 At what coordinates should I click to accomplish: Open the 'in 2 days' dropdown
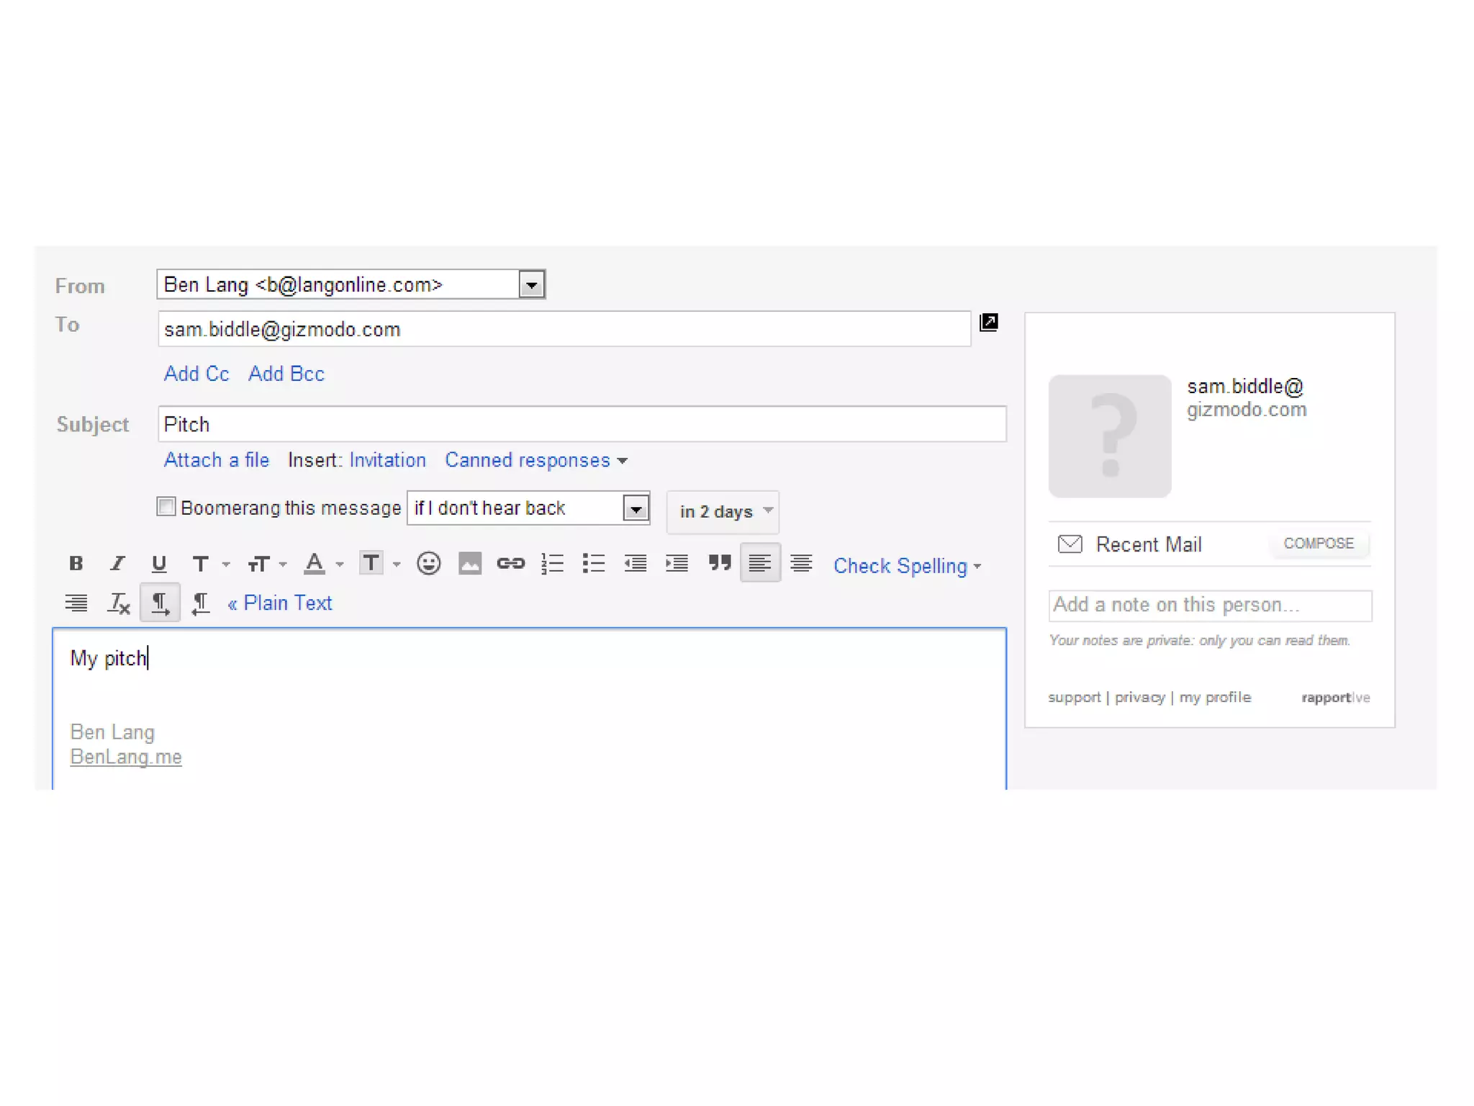[x=723, y=511]
